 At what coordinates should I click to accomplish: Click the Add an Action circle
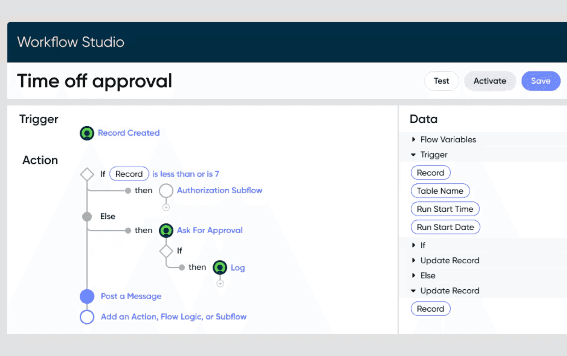click(x=87, y=317)
